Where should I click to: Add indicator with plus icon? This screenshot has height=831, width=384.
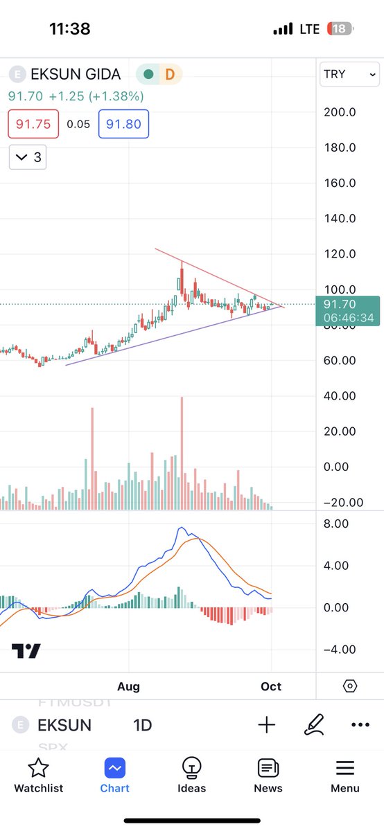tap(267, 725)
